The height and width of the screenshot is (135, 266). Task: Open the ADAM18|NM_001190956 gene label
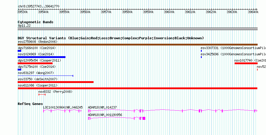(x=105, y=115)
